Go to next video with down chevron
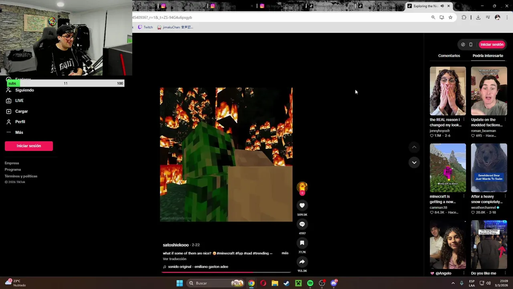The width and height of the screenshot is (513, 289). click(x=414, y=163)
